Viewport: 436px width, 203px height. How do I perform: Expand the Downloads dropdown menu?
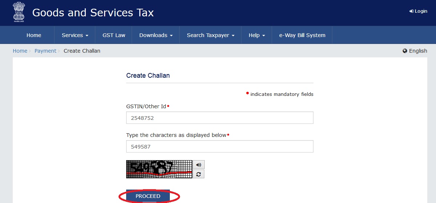click(x=156, y=35)
